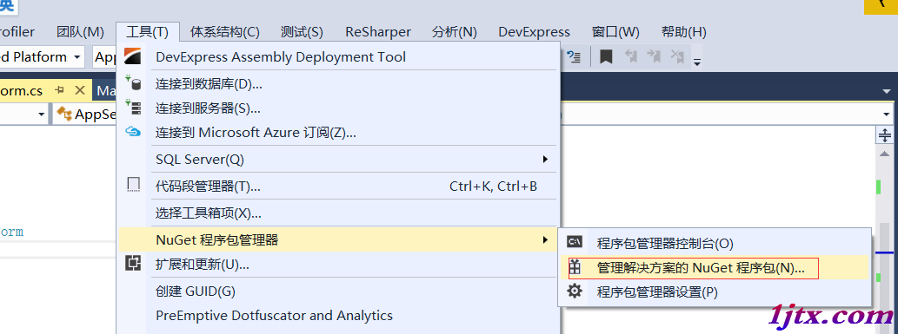Click the editor split-window handle icon

[x=885, y=135]
